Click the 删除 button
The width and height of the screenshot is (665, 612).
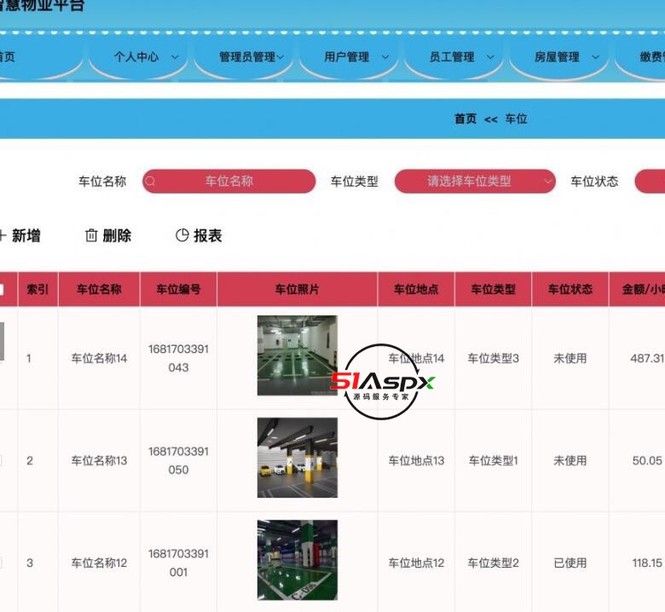108,235
